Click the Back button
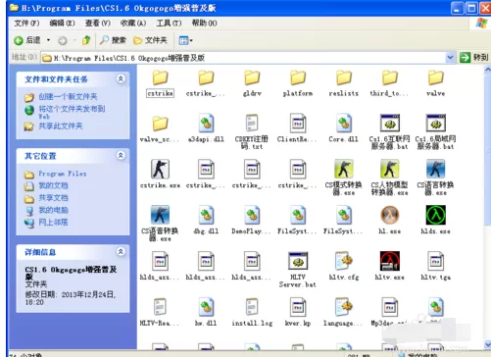This screenshot has width=491, height=357. tap(27, 40)
